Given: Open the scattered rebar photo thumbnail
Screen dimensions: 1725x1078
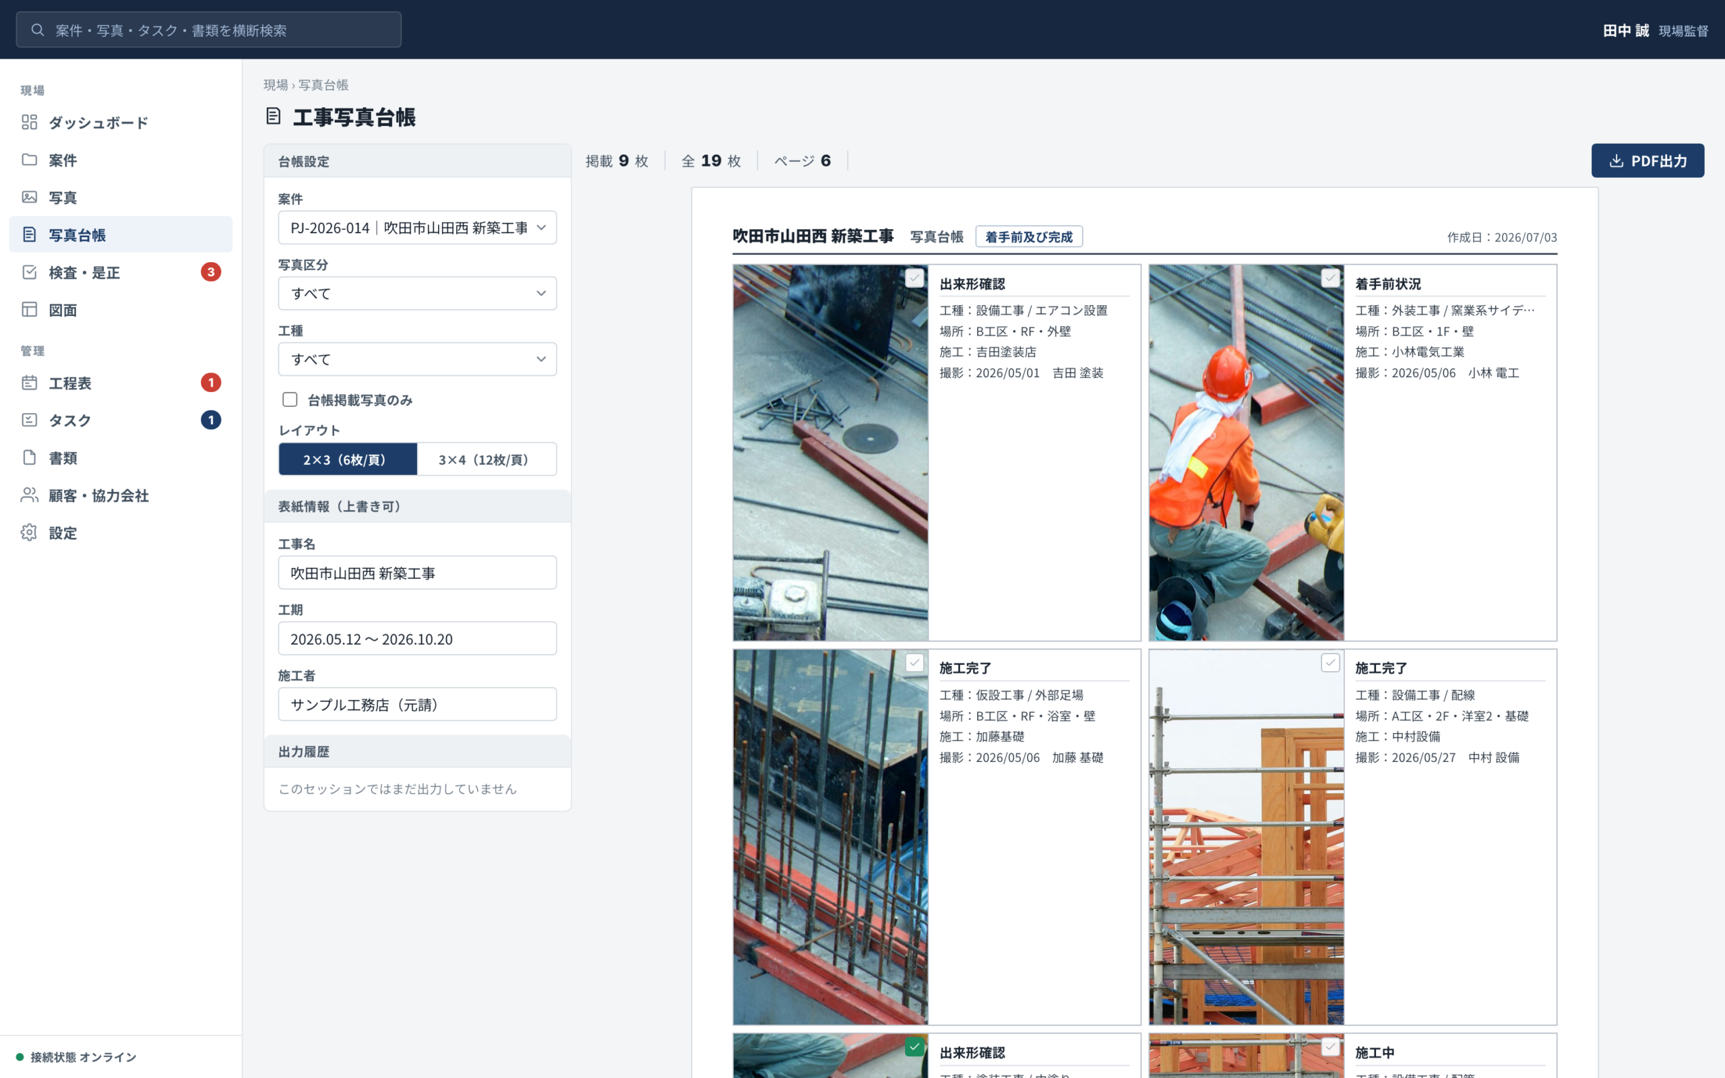Looking at the screenshot, I should pyautogui.click(x=830, y=453).
